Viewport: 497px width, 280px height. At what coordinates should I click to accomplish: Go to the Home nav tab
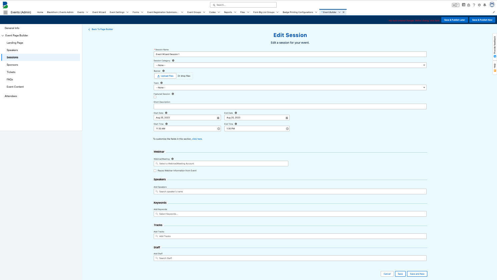[40, 12]
